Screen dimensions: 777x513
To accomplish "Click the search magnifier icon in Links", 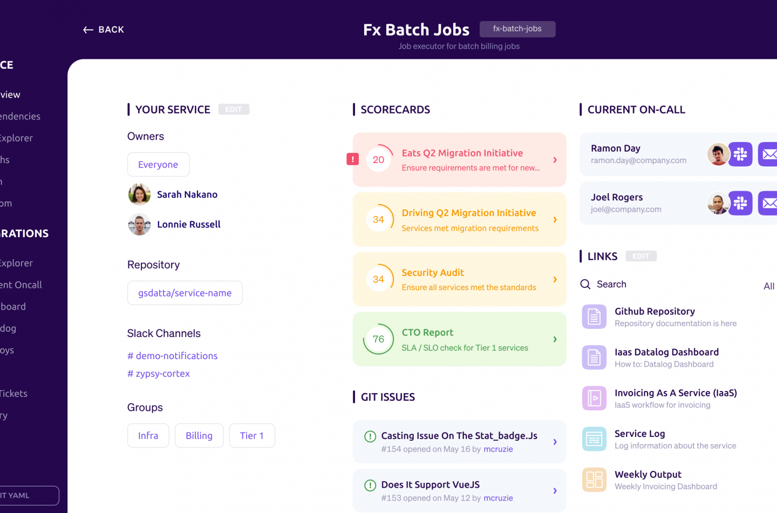I will point(585,285).
